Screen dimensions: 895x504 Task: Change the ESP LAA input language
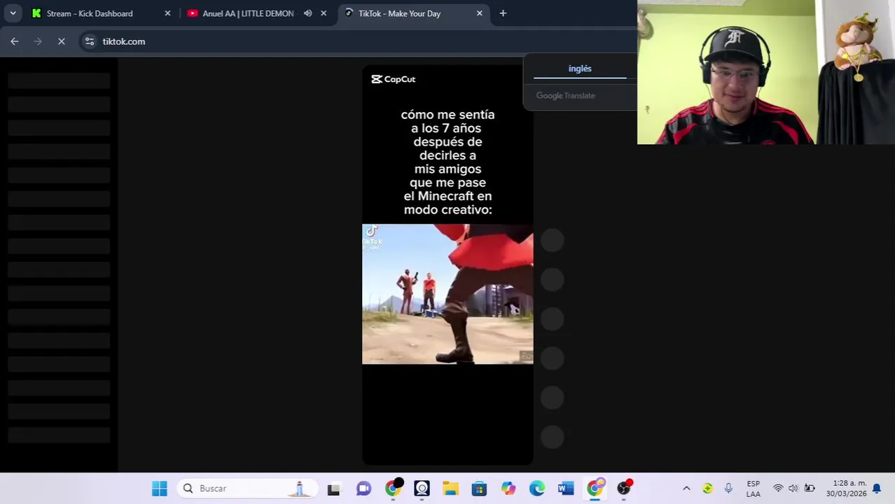tap(754, 489)
